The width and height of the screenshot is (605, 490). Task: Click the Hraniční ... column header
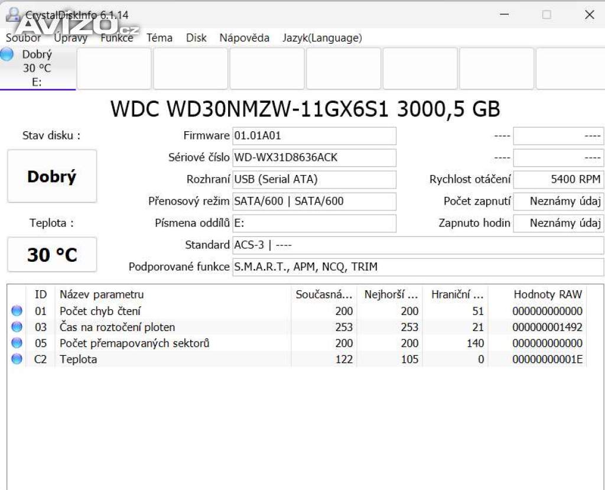(456, 294)
